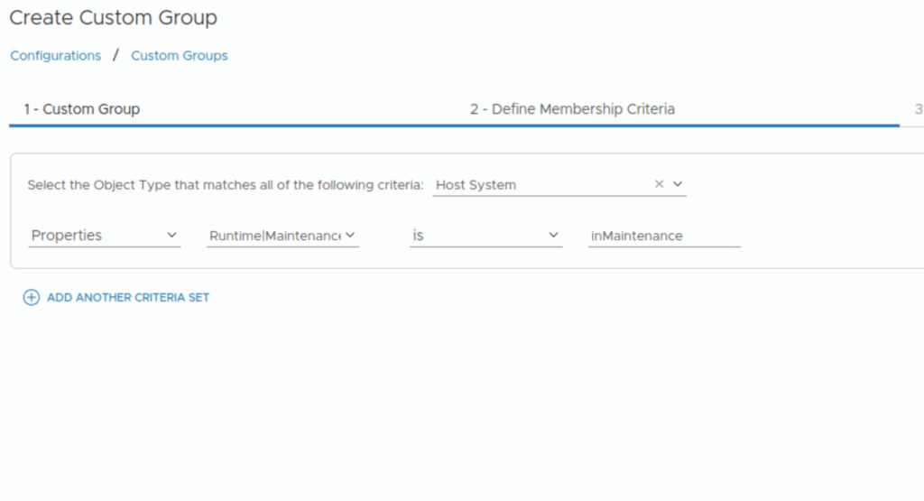Click the slash separator between breadcrumbs

click(x=115, y=55)
